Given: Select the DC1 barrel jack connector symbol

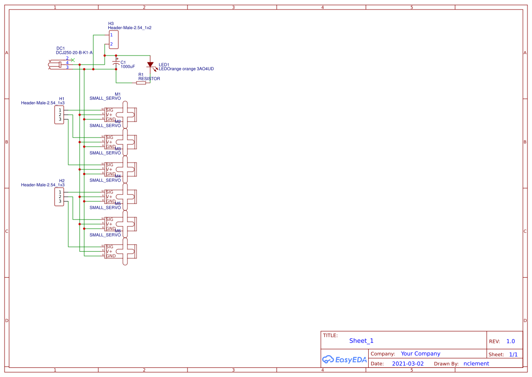Looking at the screenshot, I should coord(56,65).
